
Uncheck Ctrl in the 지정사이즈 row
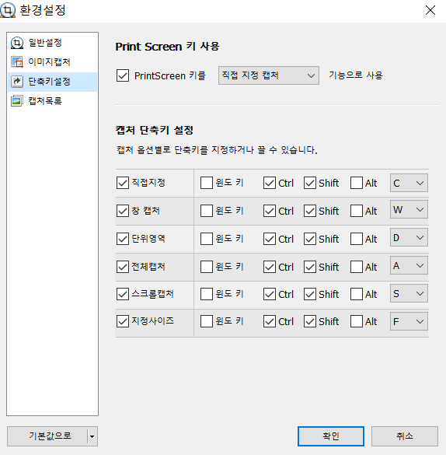[270, 321]
